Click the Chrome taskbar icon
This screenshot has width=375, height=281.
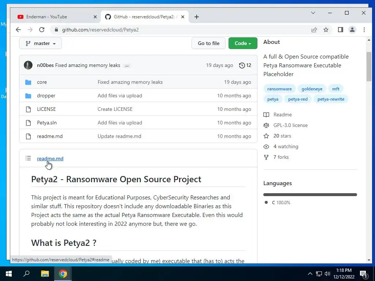(63, 274)
